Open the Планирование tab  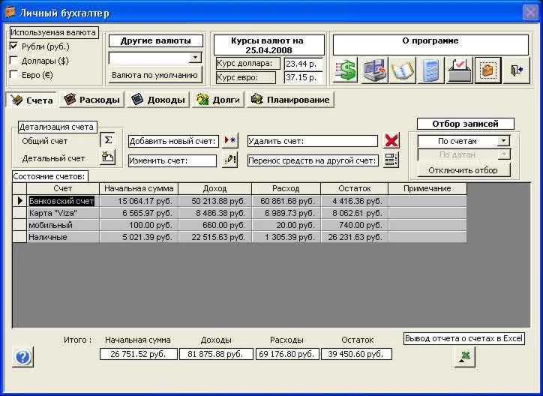[x=290, y=99]
